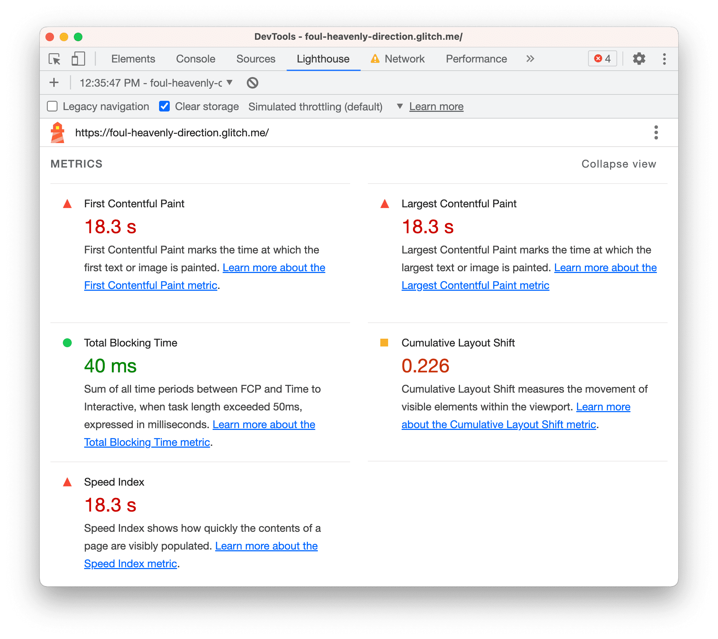Screen dimensions: 718x639
Task: Click the device toolbar toggle icon
Action: tap(76, 59)
